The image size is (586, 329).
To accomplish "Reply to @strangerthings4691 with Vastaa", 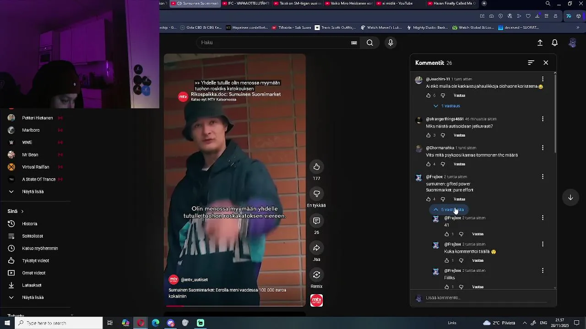I will tap(459, 135).
